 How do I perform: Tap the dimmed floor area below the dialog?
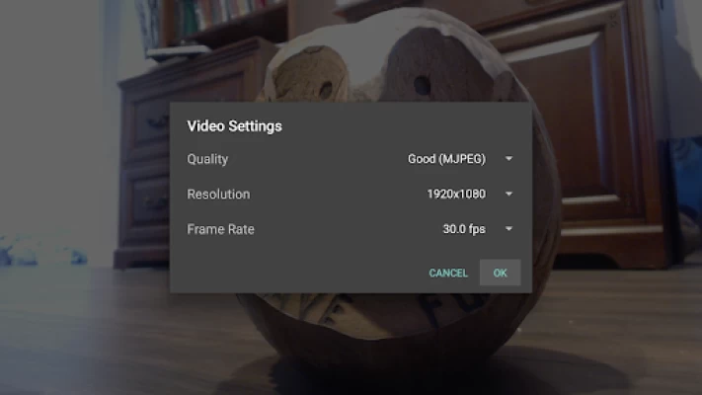[x=118, y=346]
